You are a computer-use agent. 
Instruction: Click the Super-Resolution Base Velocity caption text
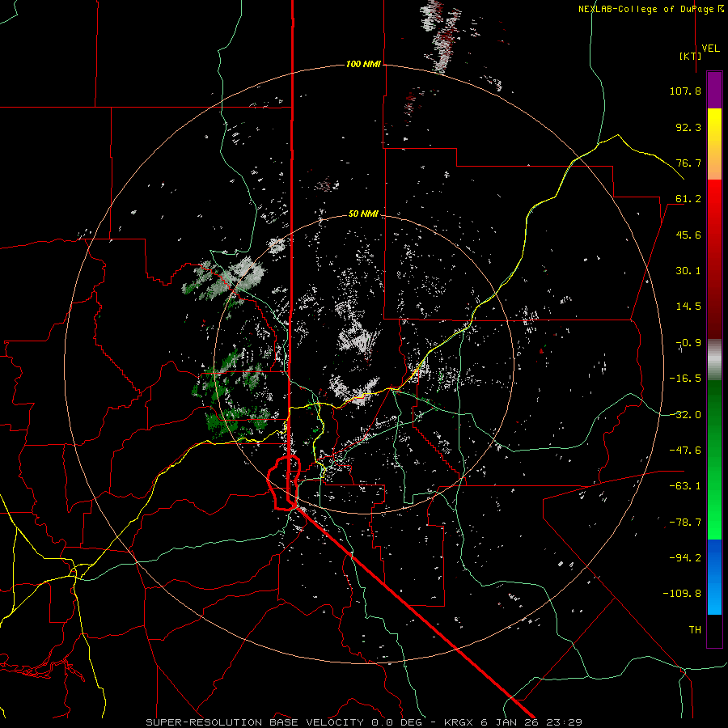pyautogui.click(x=364, y=722)
